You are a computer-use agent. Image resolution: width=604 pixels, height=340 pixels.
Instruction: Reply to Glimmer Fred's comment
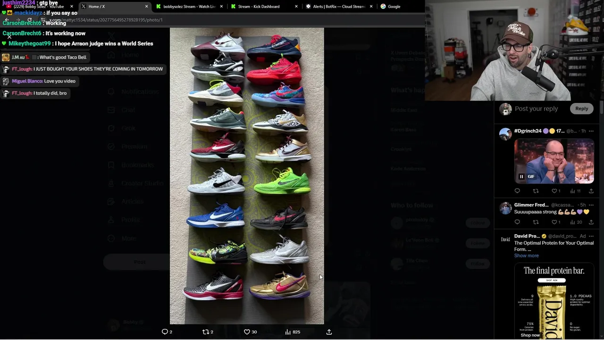click(517, 222)
